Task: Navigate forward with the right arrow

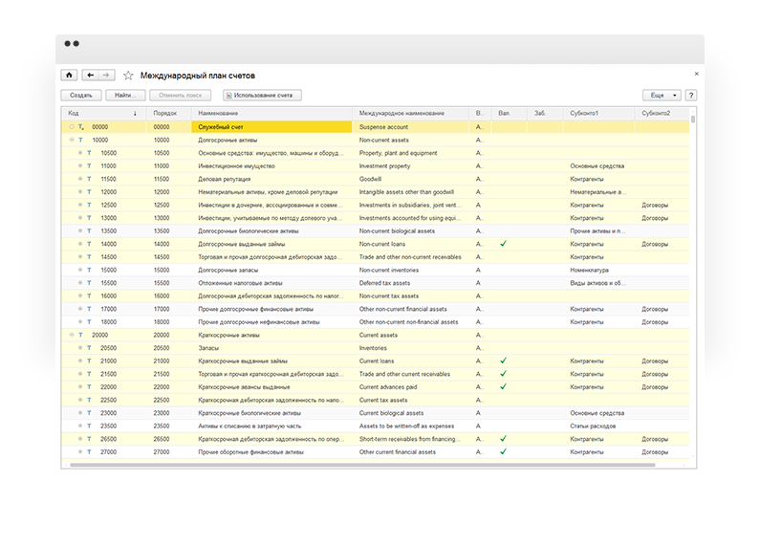Action: 107,76
